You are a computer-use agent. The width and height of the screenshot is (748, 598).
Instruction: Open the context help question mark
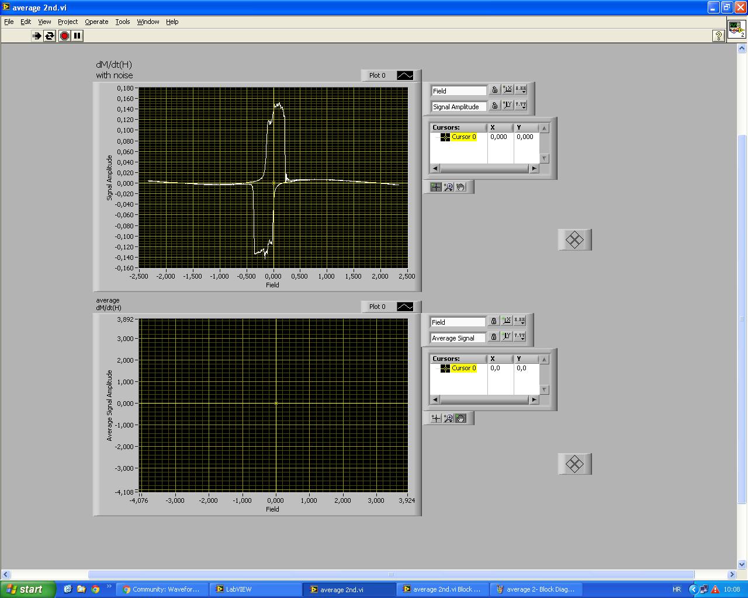719,36
